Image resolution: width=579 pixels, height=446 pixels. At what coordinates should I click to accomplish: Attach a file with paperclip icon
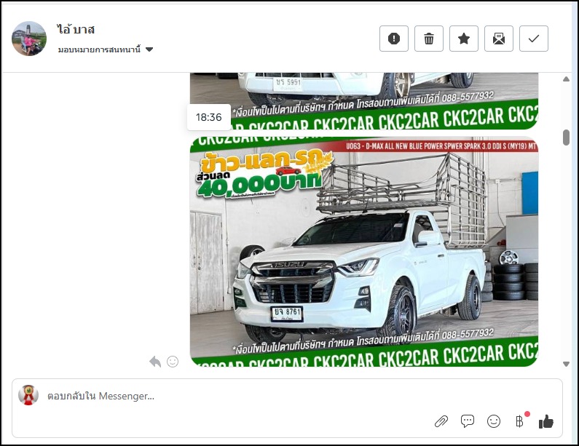[441, 421]
